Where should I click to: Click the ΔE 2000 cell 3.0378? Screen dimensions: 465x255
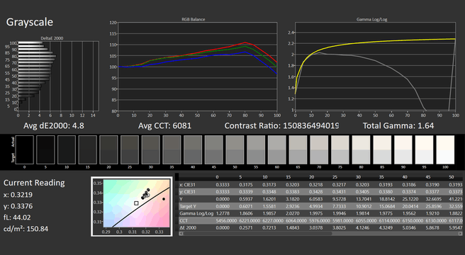click(x=315, y=227)
